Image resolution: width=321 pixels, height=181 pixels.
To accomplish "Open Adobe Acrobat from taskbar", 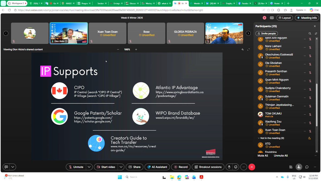I will (201, 177).
